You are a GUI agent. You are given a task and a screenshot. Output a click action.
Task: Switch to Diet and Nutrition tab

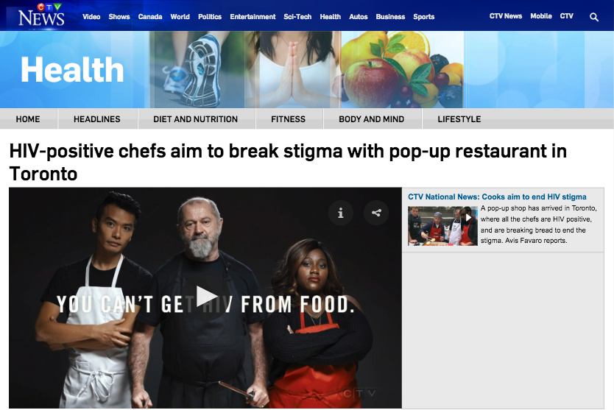[x=195, y=119]
